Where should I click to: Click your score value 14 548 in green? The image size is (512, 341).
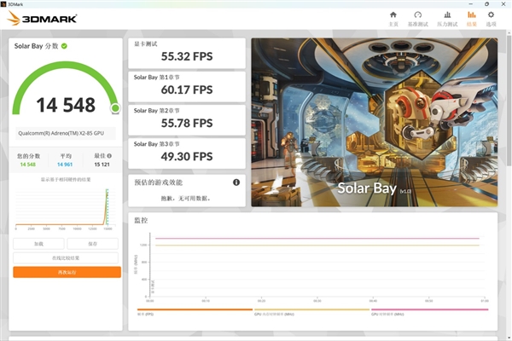point(28,165)
